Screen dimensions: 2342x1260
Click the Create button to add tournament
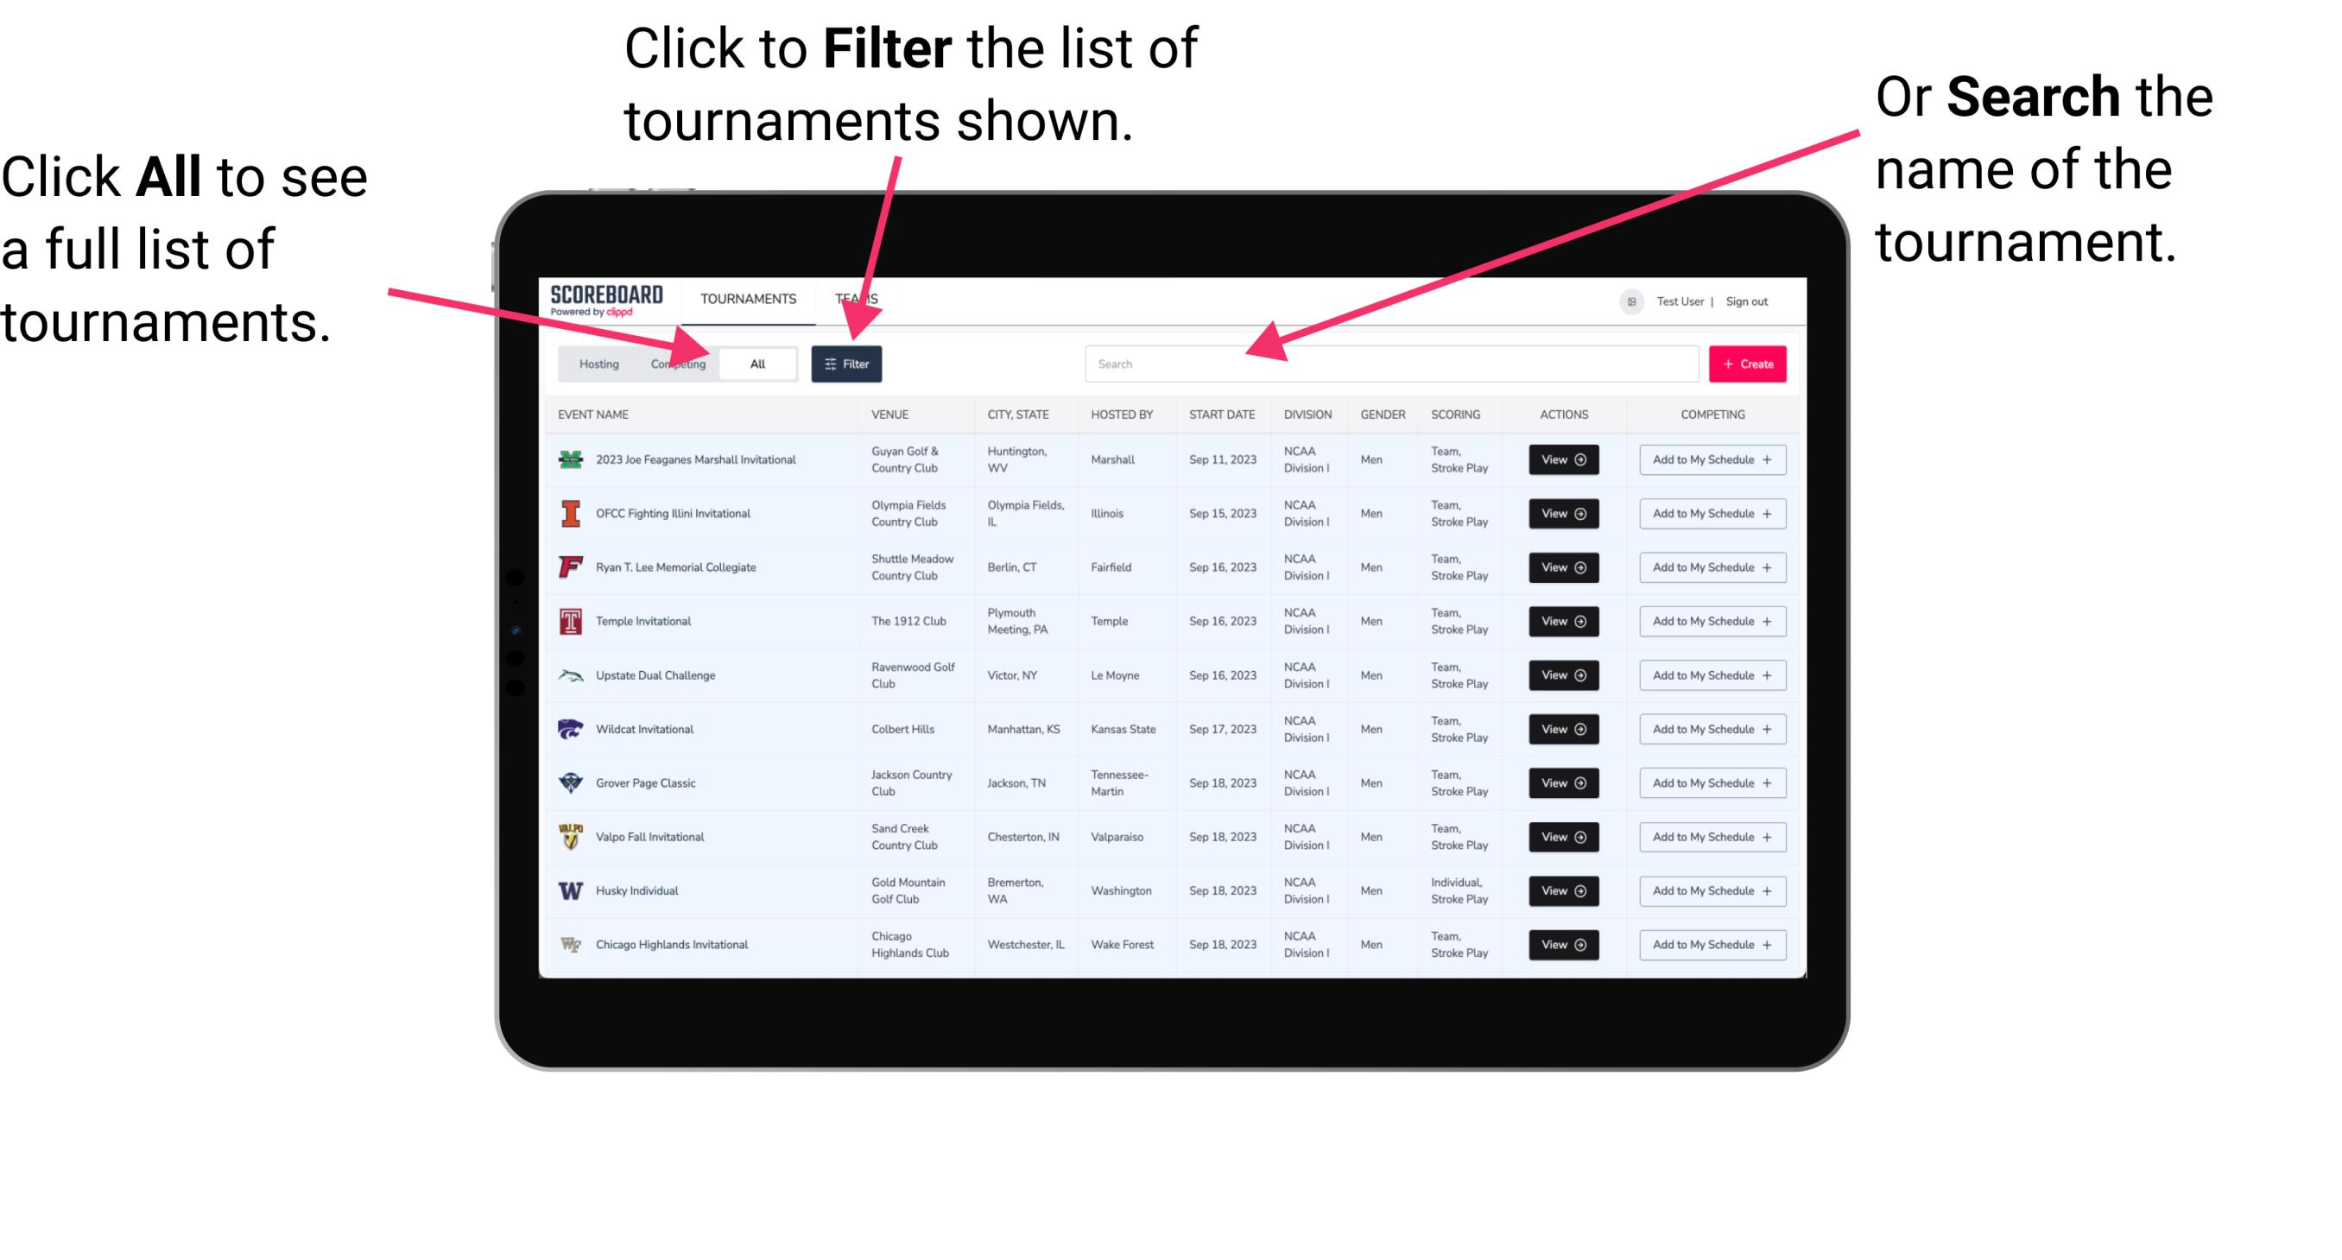pos(1746,363)
